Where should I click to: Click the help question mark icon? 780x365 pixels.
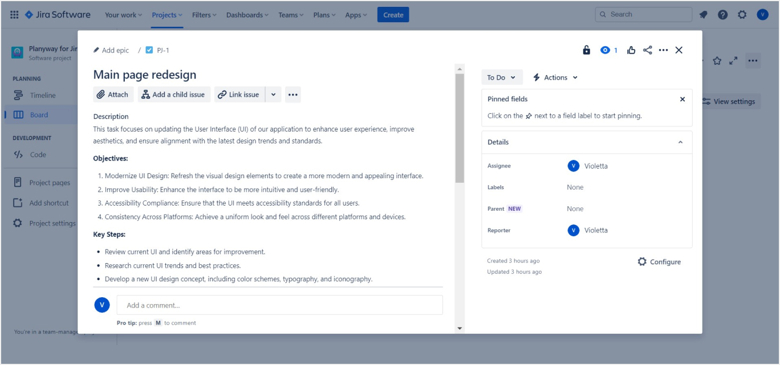pyautogui.click(x=722, y=15)
